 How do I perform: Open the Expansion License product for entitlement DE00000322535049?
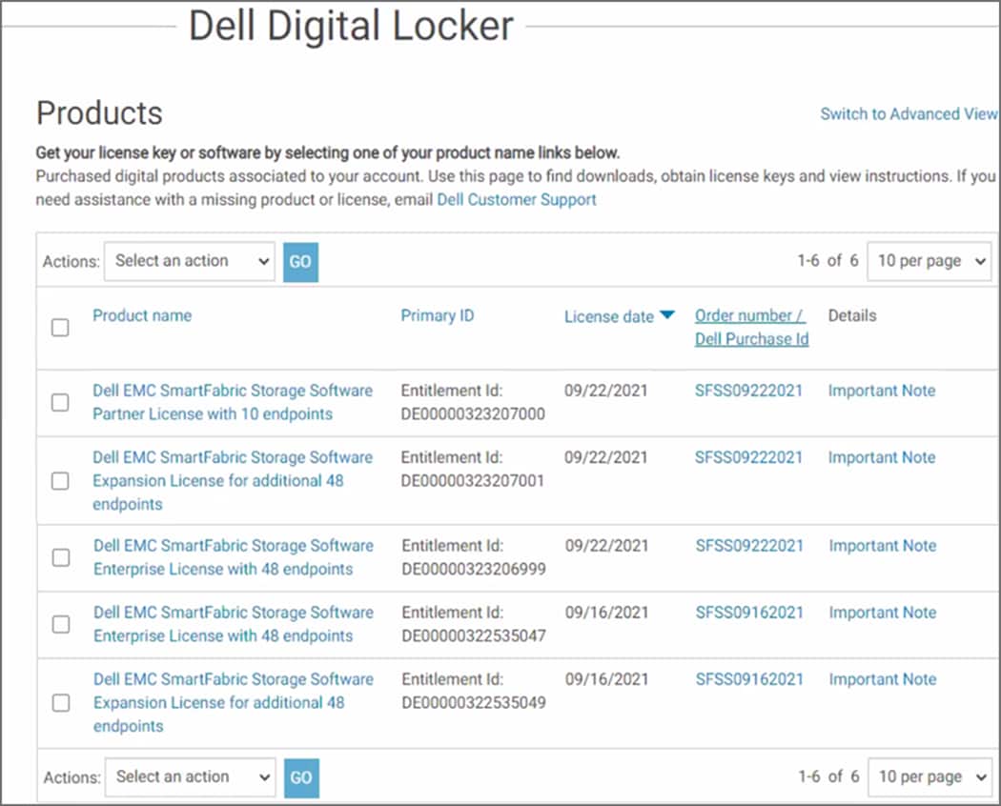point(233,702)
